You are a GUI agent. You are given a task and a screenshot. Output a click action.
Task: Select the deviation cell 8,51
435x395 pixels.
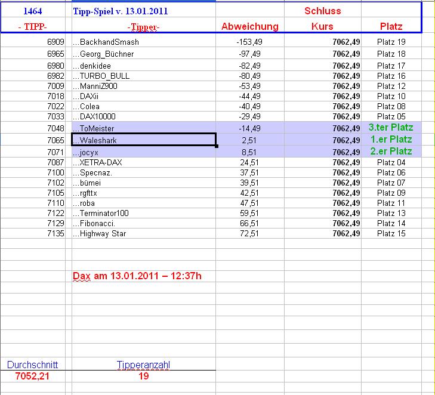(x=249, y=152)
